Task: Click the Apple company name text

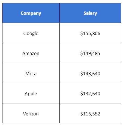Action: tap(31, 94)
